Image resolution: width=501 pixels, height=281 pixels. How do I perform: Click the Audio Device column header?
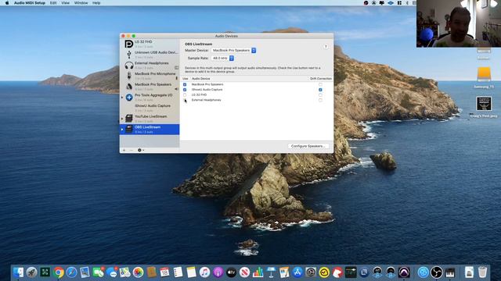[x=201, y=78]
